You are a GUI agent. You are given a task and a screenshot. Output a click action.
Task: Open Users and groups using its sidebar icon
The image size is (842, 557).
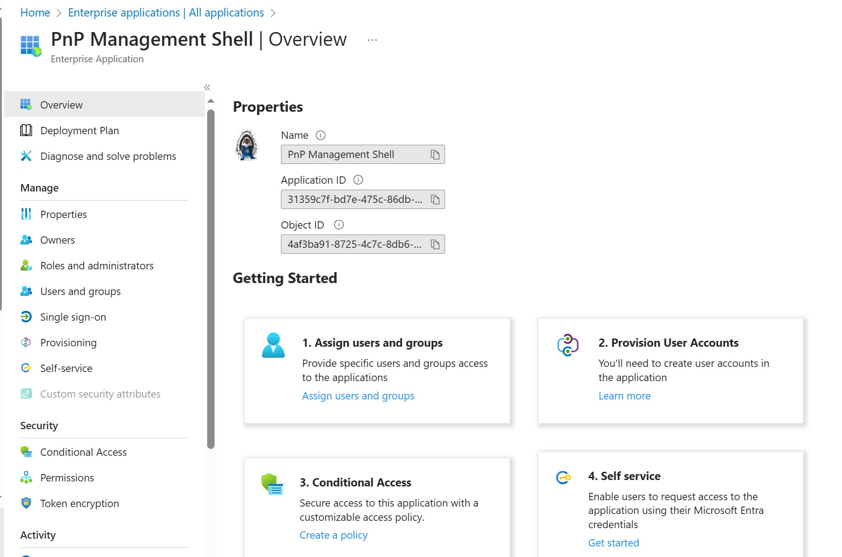coord(26,291)
